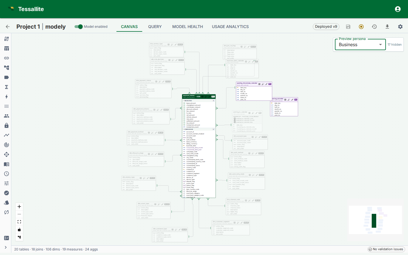Open the account profile icon
This screenshot has height=255, width=408.
point(398,9)
